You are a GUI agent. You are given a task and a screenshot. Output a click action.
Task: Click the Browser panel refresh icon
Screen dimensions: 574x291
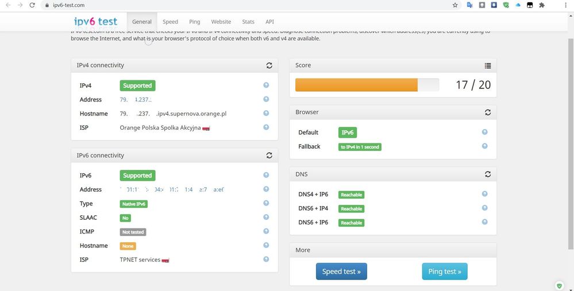click(x=487, y=112)
